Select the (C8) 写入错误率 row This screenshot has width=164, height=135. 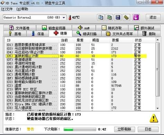(76, 108)
